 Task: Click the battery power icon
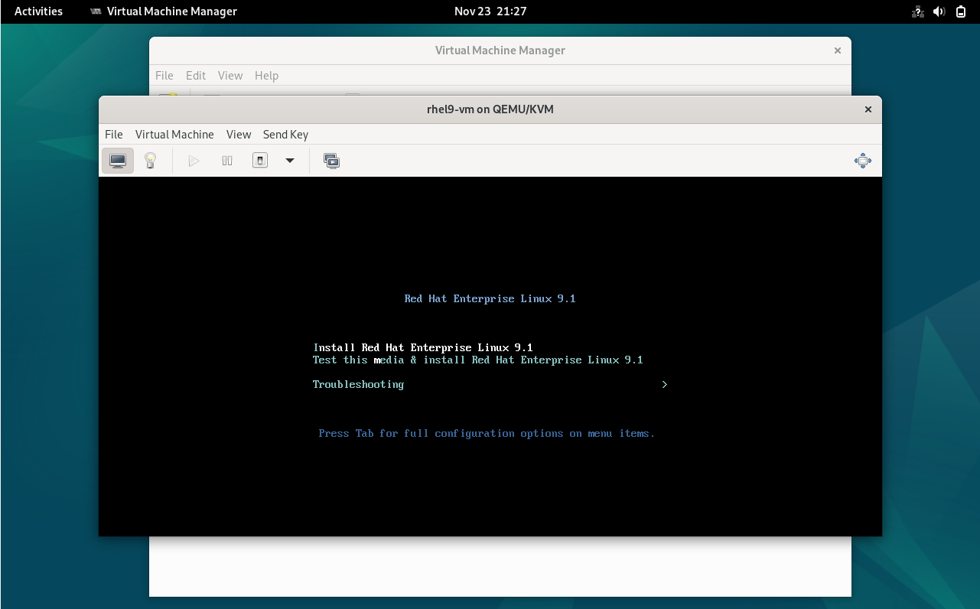point(961,11)
